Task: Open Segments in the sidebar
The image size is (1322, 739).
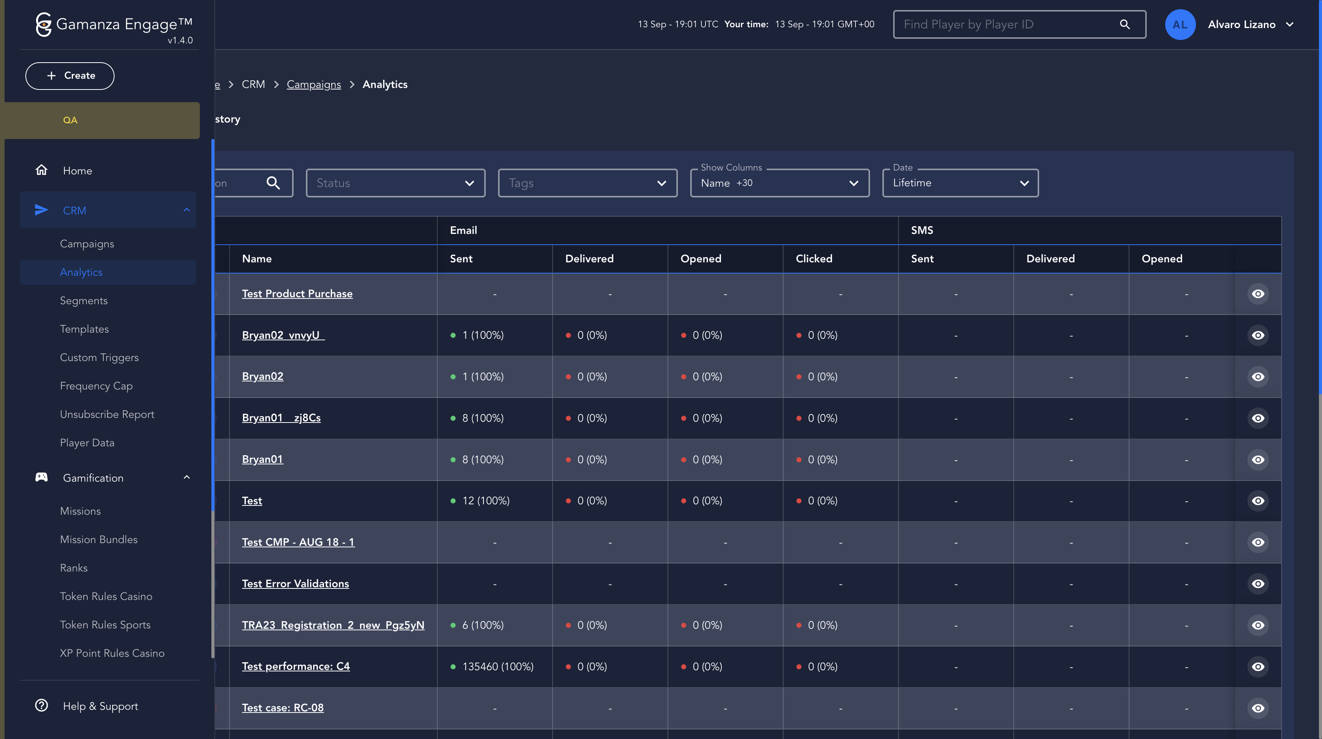Action: tap(84, 300)
